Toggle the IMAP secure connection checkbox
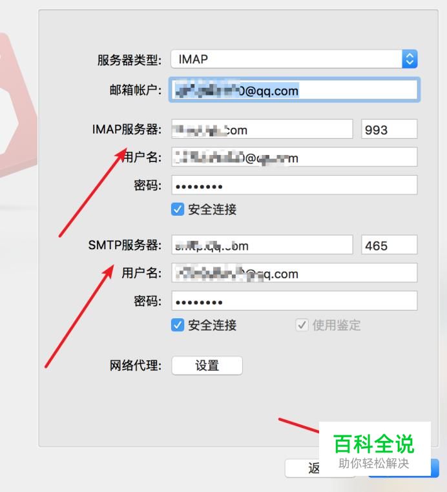The width and height of the screenshot is (447, 492). 178,209
